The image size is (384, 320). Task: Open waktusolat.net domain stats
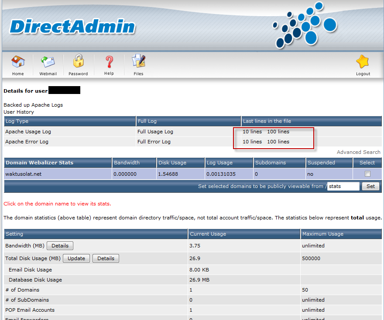(x=23, y=174)
